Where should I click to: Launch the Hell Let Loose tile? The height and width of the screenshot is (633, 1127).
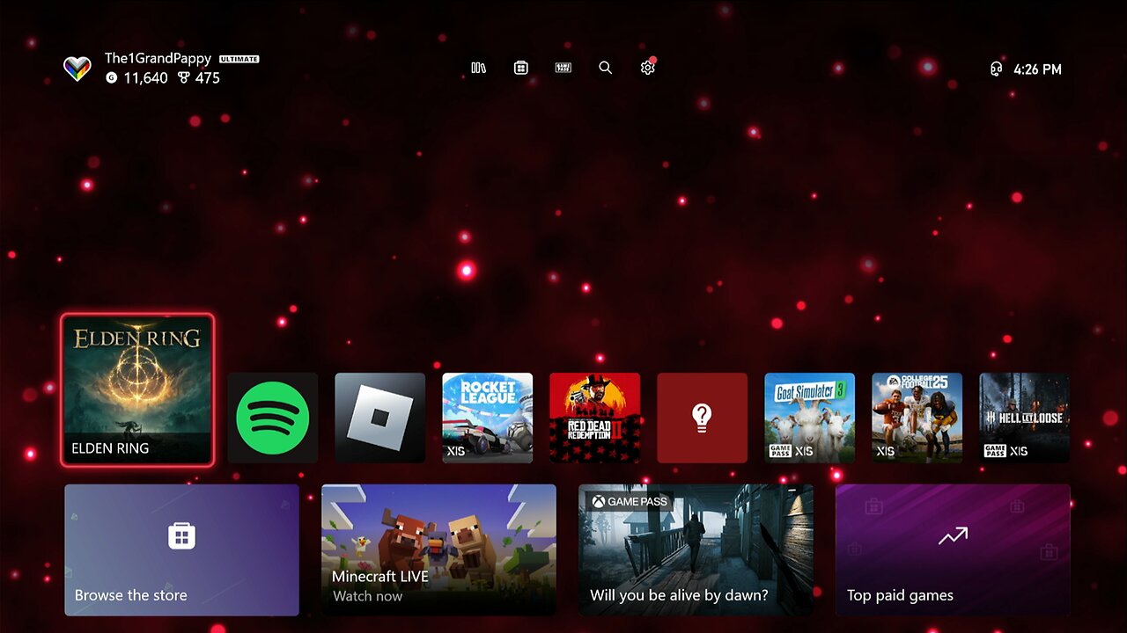pos(1025,418)
